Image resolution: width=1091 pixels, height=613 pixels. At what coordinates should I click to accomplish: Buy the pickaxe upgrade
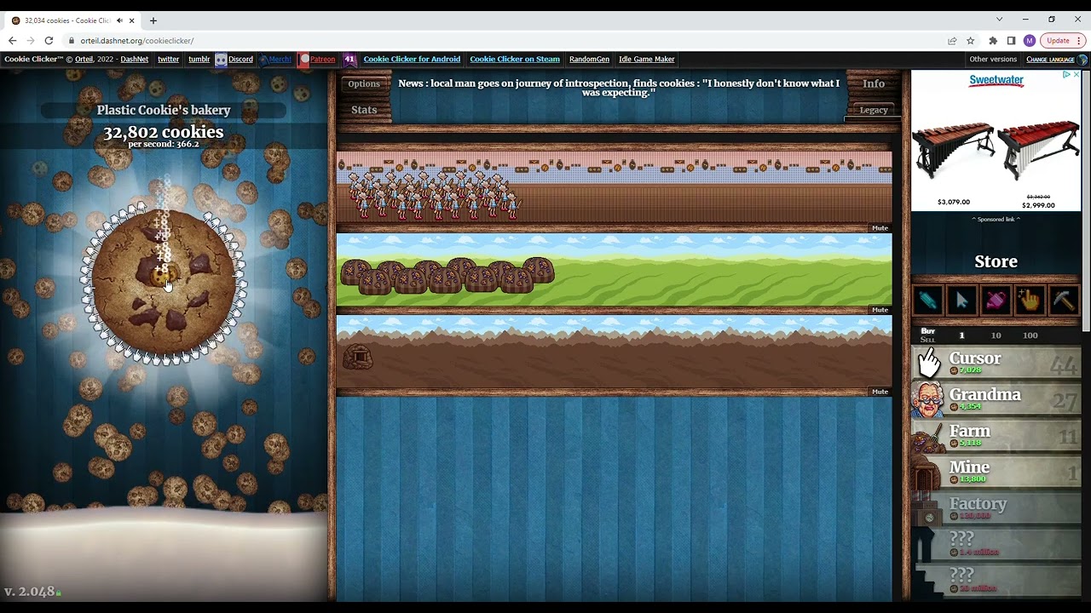click(x=1064, y=300)
